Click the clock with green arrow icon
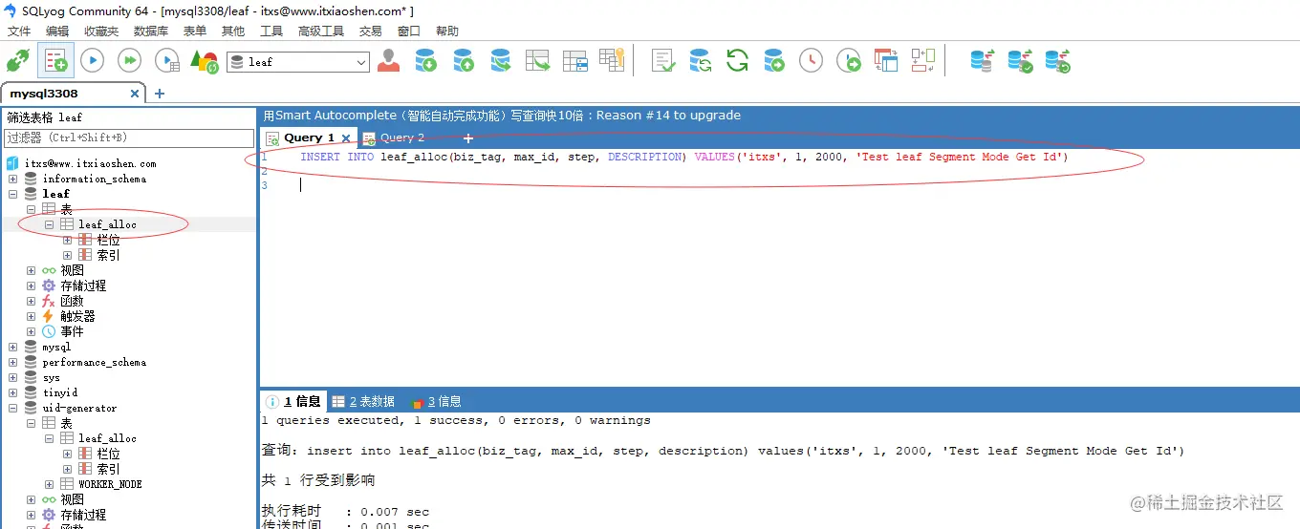1300x529 pixels. (x=849, y=61)
